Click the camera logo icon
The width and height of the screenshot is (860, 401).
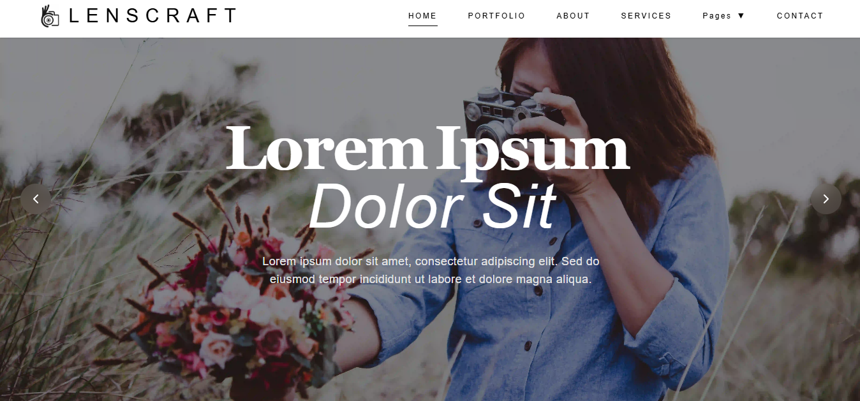(x=50, y=16)
